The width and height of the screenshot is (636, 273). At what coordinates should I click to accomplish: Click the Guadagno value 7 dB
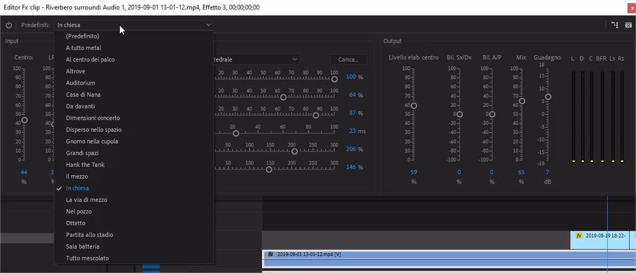point(548,172)
